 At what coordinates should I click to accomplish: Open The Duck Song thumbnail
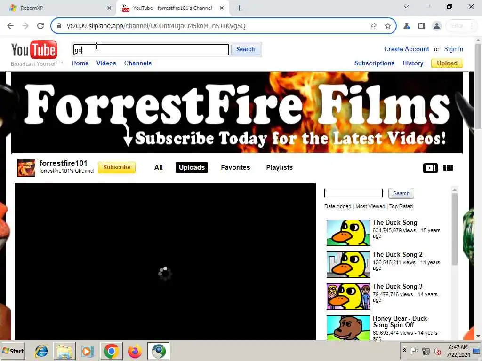(348, 232)
